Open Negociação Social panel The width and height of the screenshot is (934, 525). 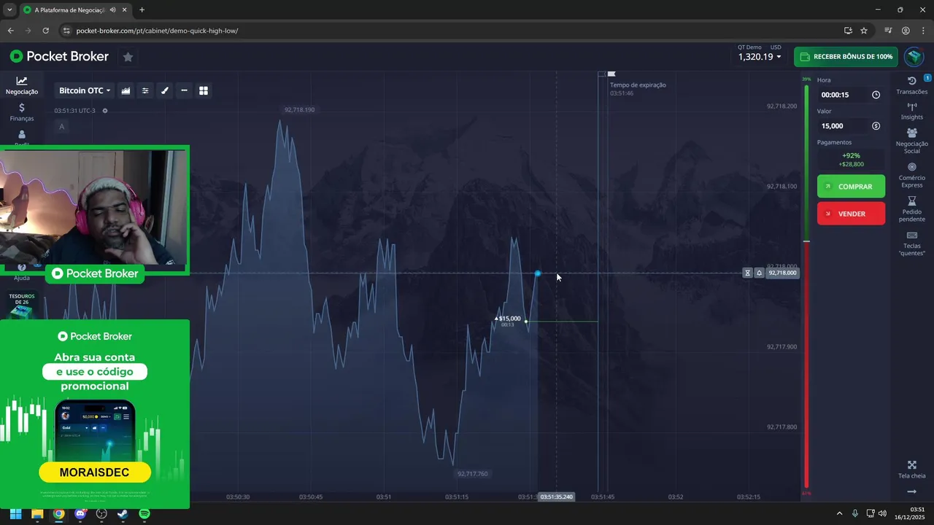coord(912,141)
